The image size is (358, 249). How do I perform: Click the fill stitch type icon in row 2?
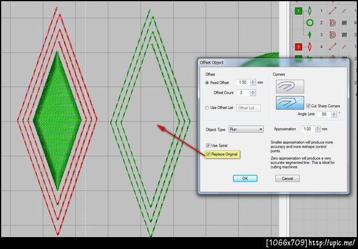click(x=333, y=23)
